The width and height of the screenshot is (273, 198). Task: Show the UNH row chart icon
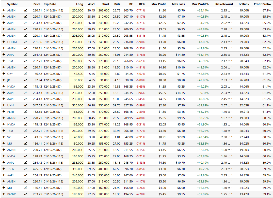(x=25, y=105)
